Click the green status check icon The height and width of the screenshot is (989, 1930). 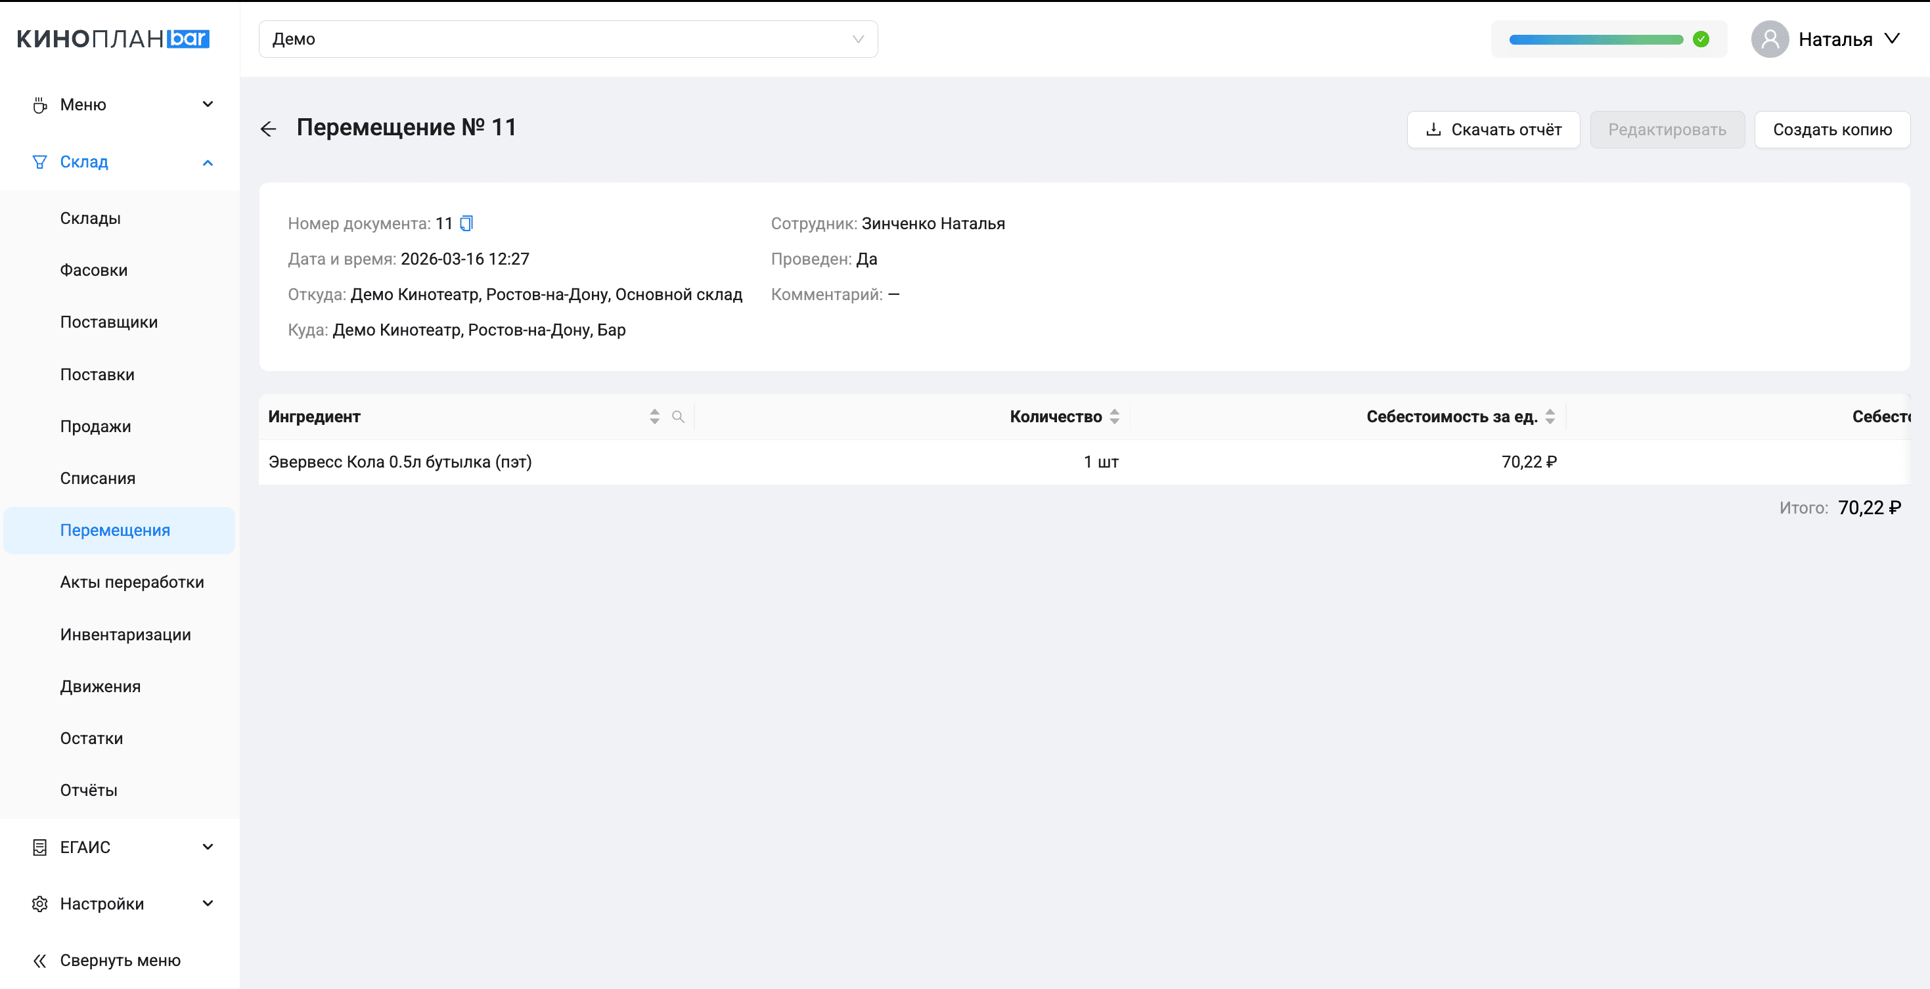pyautogui.click(x=1701, y=39)
